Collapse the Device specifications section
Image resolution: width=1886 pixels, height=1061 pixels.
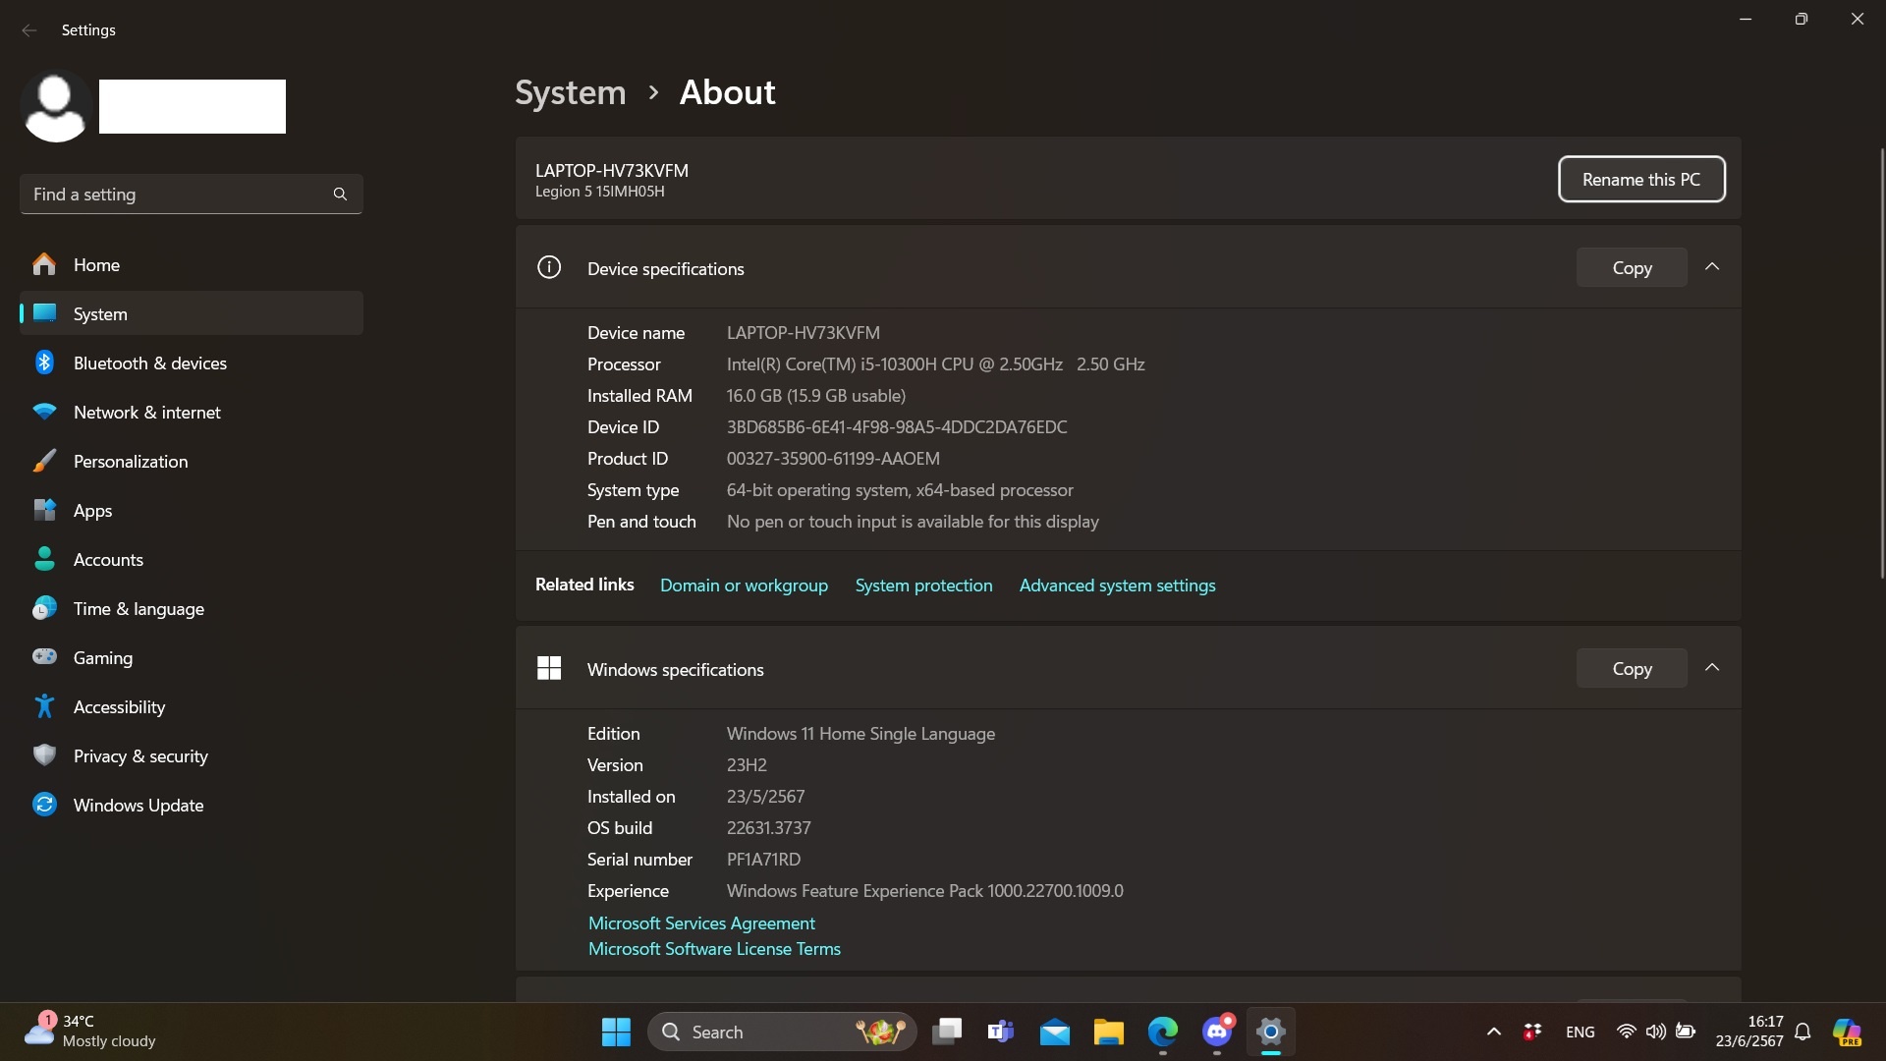[x=1712, y=267]
